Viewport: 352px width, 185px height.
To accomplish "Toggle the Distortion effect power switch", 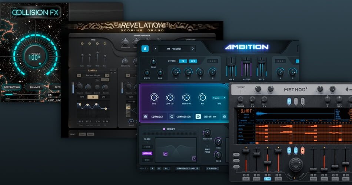I will point(198,117).
